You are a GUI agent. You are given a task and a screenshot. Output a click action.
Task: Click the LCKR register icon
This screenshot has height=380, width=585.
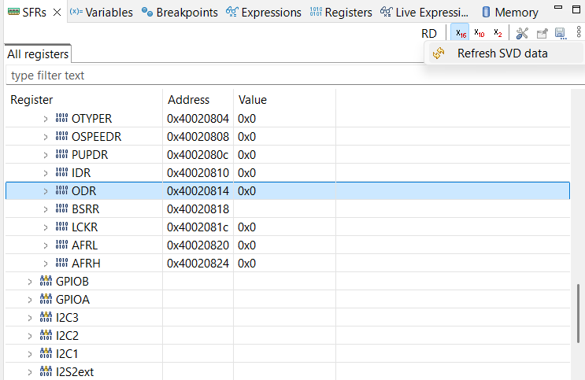click(x=61, y=227)
